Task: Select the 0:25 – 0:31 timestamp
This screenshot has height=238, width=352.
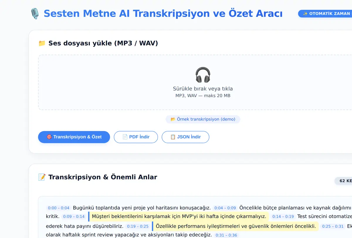Action: 333,227
